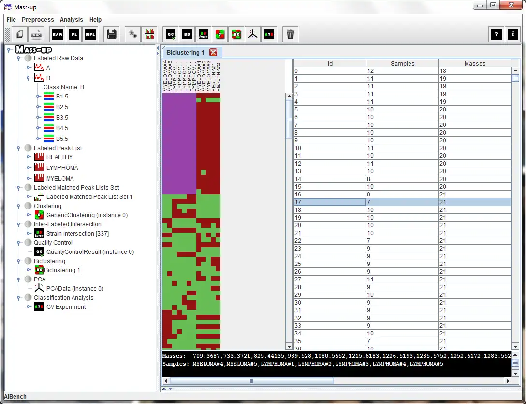This screenshot has height=404, width=526.
Task: Click the gears preprocess icon
Action: 132,34
